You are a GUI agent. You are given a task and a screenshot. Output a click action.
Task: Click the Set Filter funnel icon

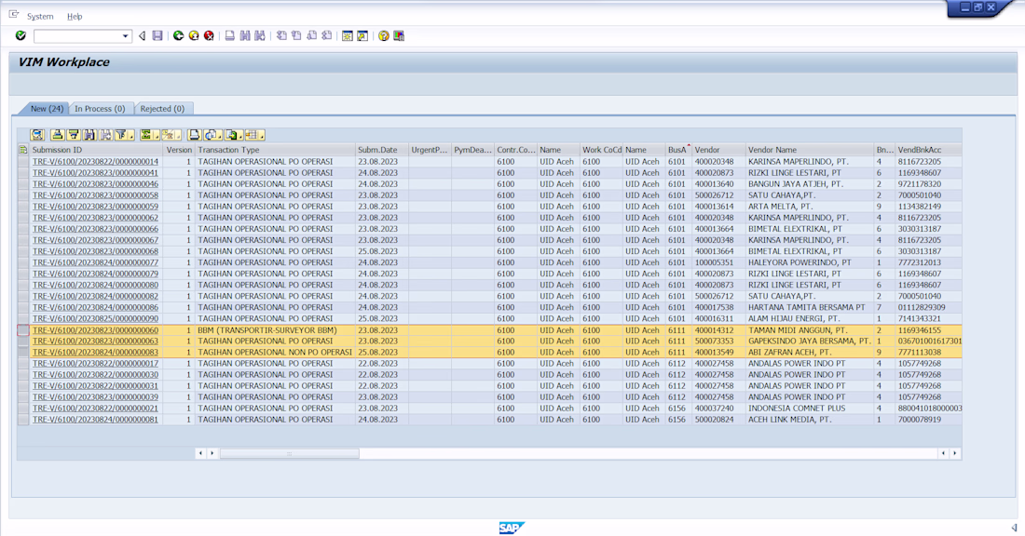pos(121,135)
